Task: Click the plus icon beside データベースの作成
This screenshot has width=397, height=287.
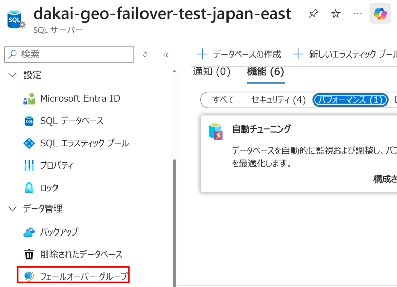Action: pos(202,54)
